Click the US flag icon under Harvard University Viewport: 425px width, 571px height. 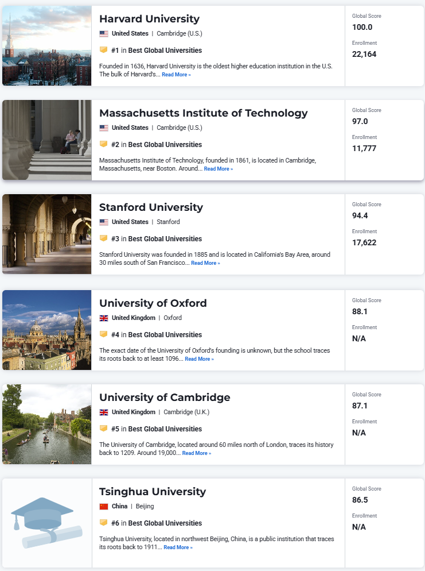tap(104, 33)
